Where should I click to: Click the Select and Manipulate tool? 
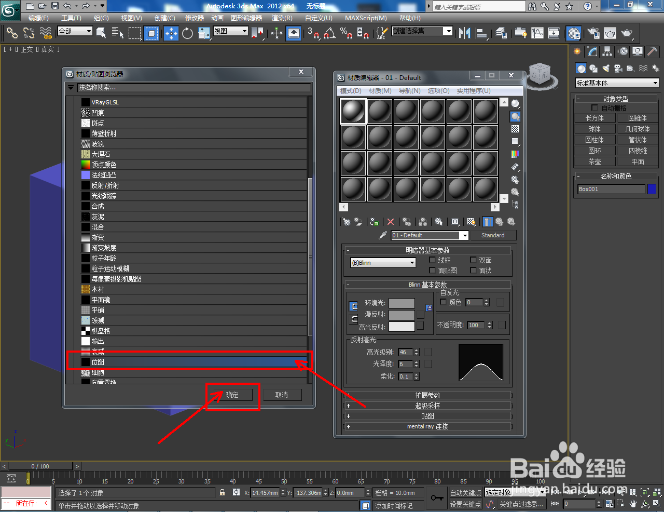(277, 33)
